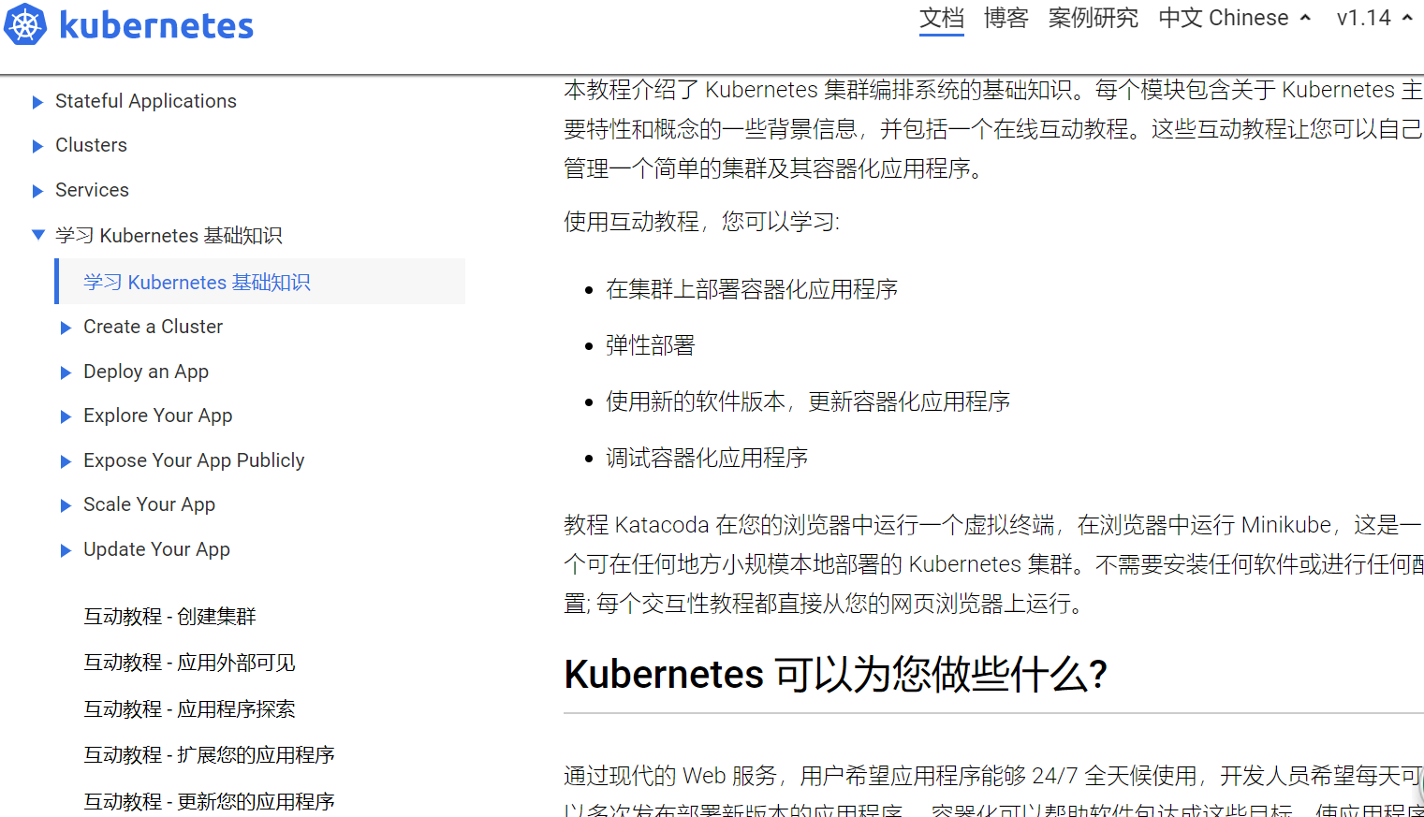
Task: Open 案例研究 case studies menu item
Action: [x=1094, y=18]
